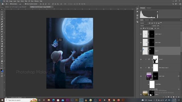Hide the Curves 2 adjustment layer

pos(141,59)
